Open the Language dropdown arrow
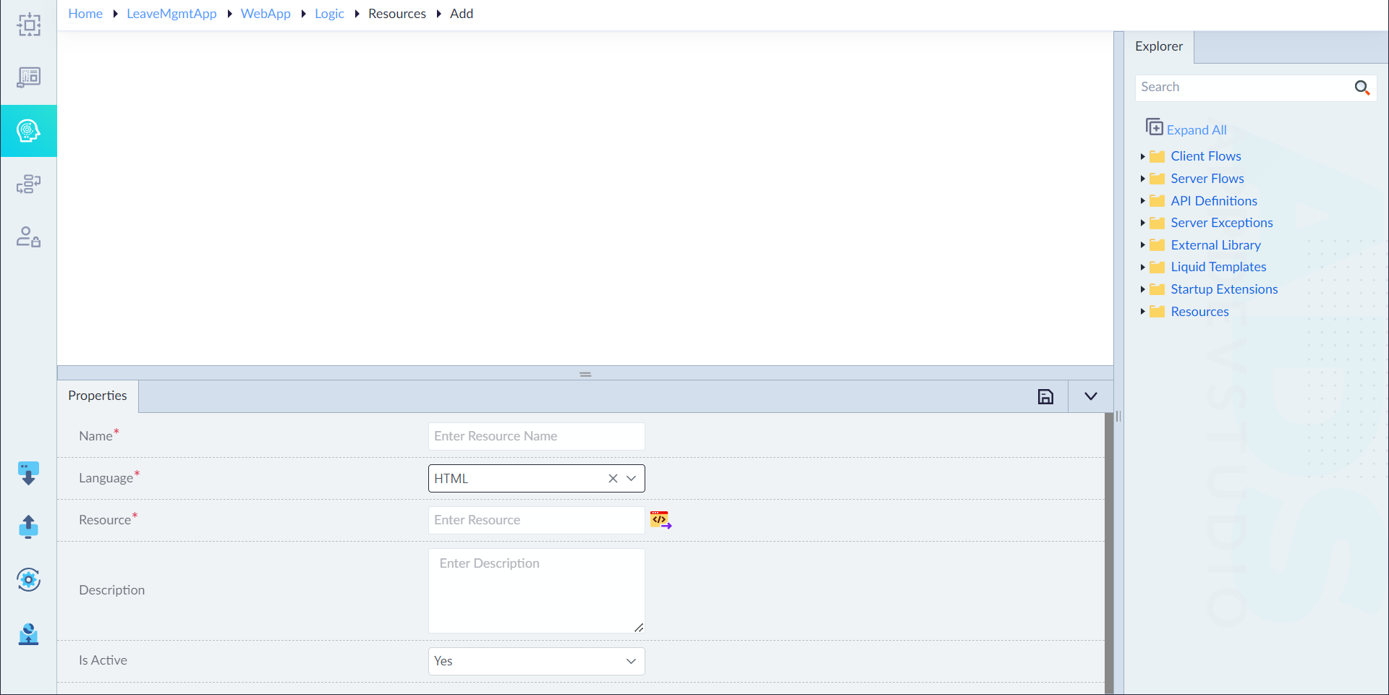This screenshot has height=695, width=1389. tap(632, 478)
